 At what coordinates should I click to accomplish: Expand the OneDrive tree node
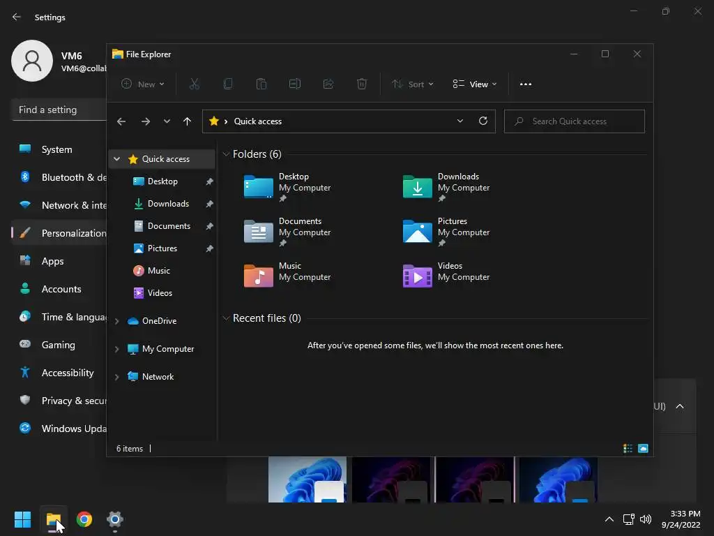pos(117,321)
